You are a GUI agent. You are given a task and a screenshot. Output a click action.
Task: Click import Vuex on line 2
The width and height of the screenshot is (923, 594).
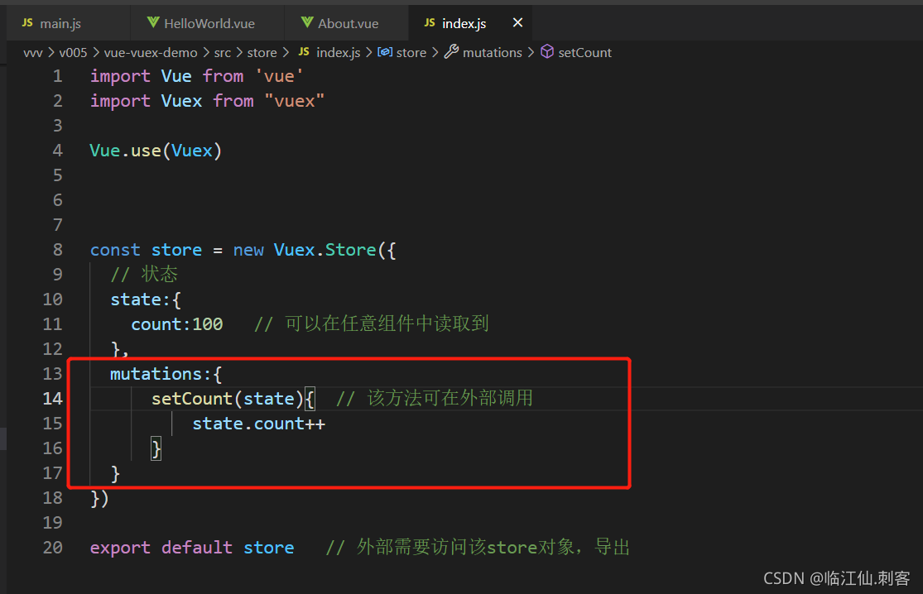coord(146,101)
